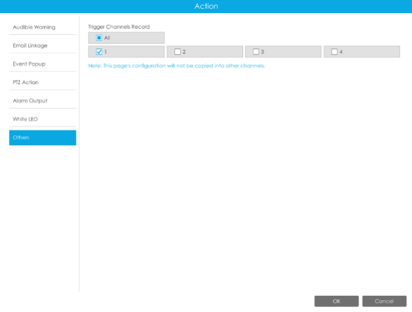Image resolution: width=412 pixels, height=312 pixels.
Task: Click the number label in channel 2 cell
Action: 184,52
